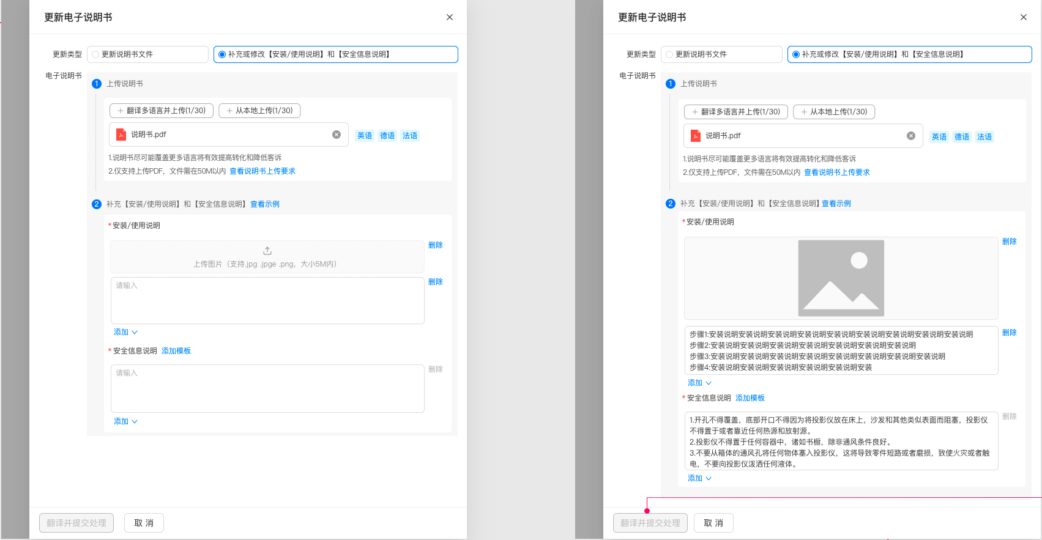Close the right 更新电子说明书 dialog

tap(1023, 17)
